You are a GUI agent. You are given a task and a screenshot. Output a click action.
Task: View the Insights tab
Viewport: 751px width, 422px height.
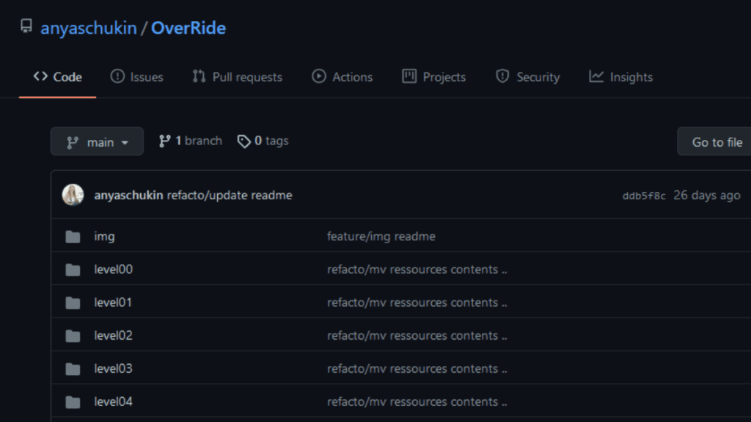click(620, 77)
